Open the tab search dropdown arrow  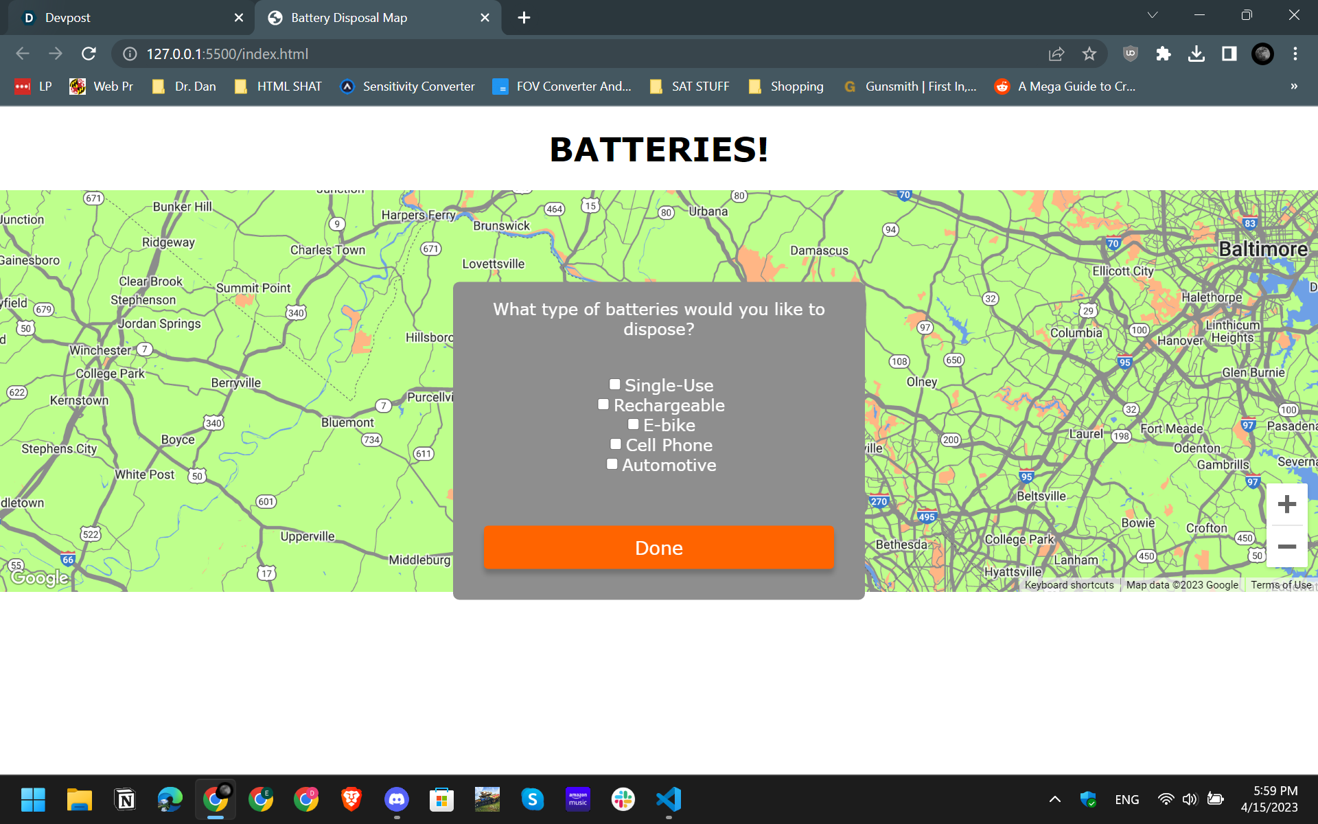click(x=1153, y=15)
